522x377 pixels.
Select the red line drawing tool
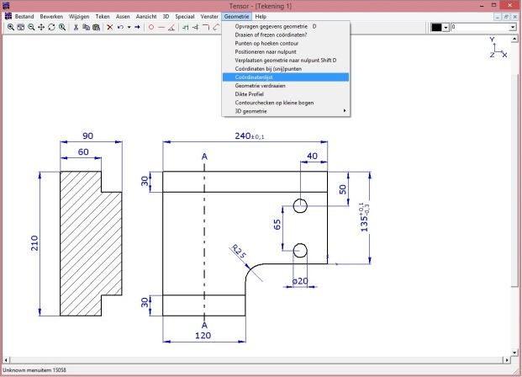click(161, 27)
